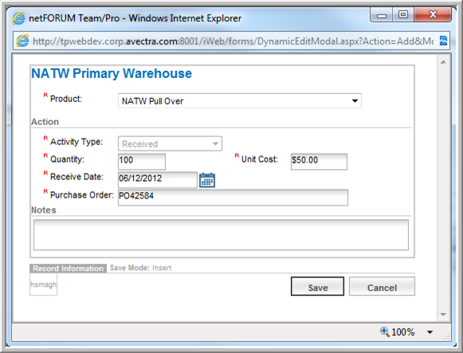Open the zoom level dropdown arrow
This screenshot has width=463, height=353.
pos(430,332)
